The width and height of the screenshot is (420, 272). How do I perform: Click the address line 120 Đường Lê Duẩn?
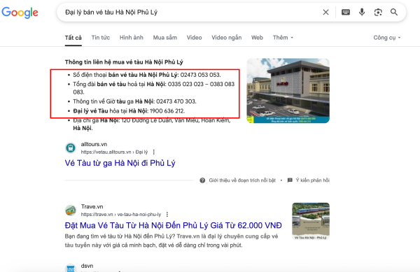coord(152,124)
